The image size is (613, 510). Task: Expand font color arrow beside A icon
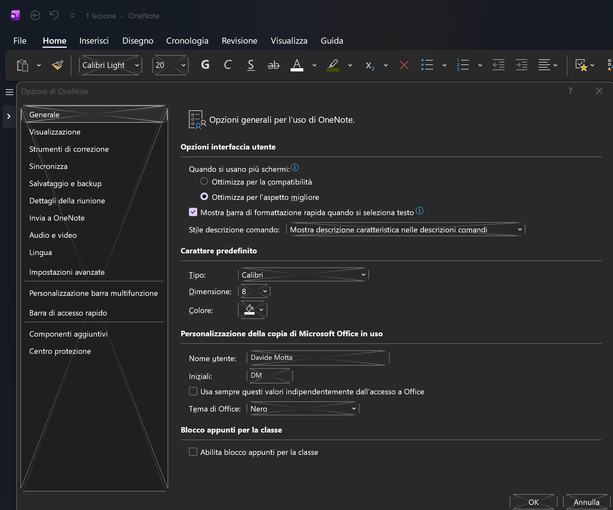click(314, 65)
